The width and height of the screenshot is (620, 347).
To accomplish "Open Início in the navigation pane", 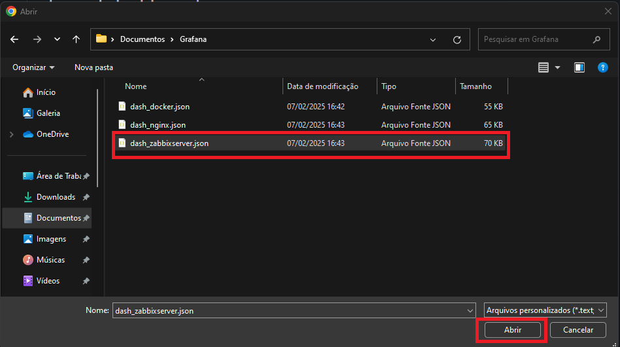I will pos(46,92).
